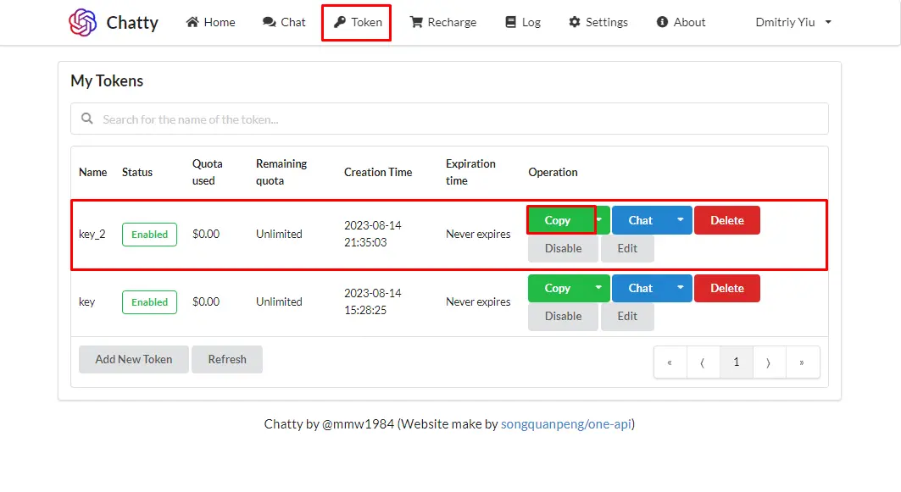Refresh the token list
Screen dimensions: 901x492
pos(227,359)
